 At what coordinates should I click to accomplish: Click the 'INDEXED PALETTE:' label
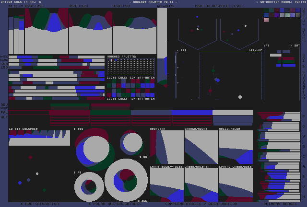[x=121, y=57]
